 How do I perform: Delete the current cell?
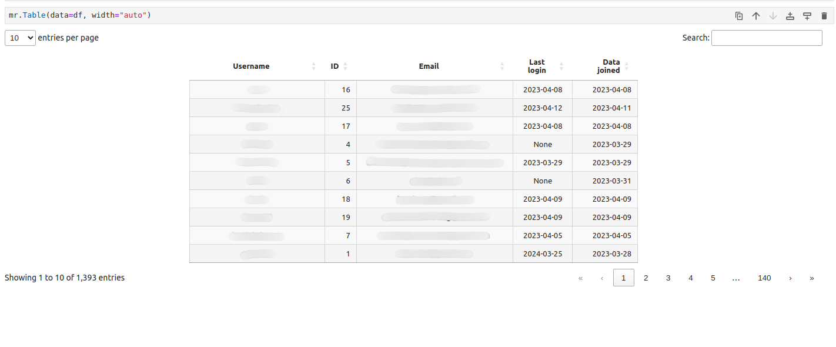[824, 16]
